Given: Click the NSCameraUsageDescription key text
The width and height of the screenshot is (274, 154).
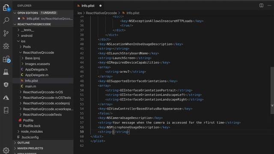Looking at the screenshot, I should 129,118.
